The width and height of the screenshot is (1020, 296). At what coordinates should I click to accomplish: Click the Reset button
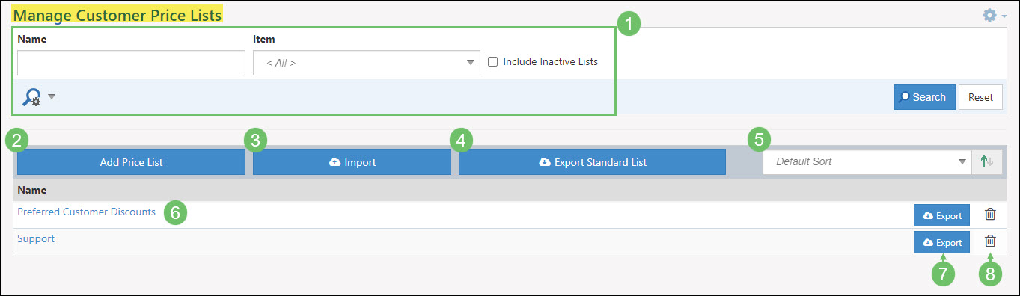[x=980, y=97]
